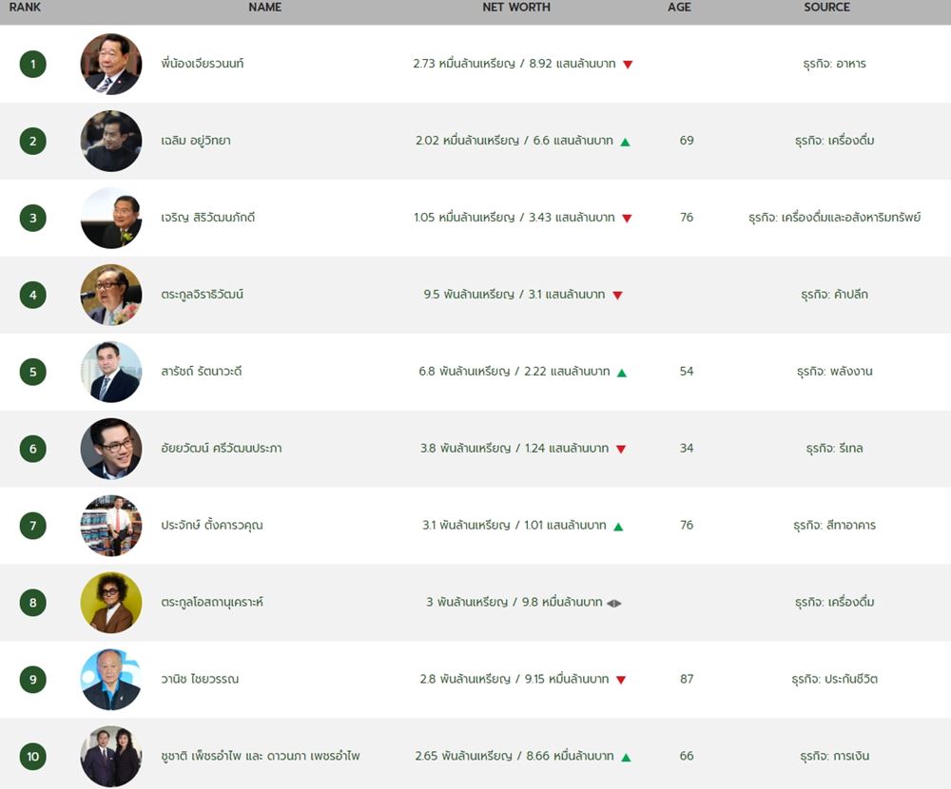951x789 pixels.
Task: Click the red down arrow beside วานิช ไชยวรรณ's net worth
Action: coord(620,680)
